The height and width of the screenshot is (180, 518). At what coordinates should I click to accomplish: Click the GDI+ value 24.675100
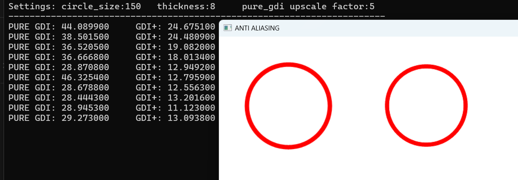pos(191,27)
